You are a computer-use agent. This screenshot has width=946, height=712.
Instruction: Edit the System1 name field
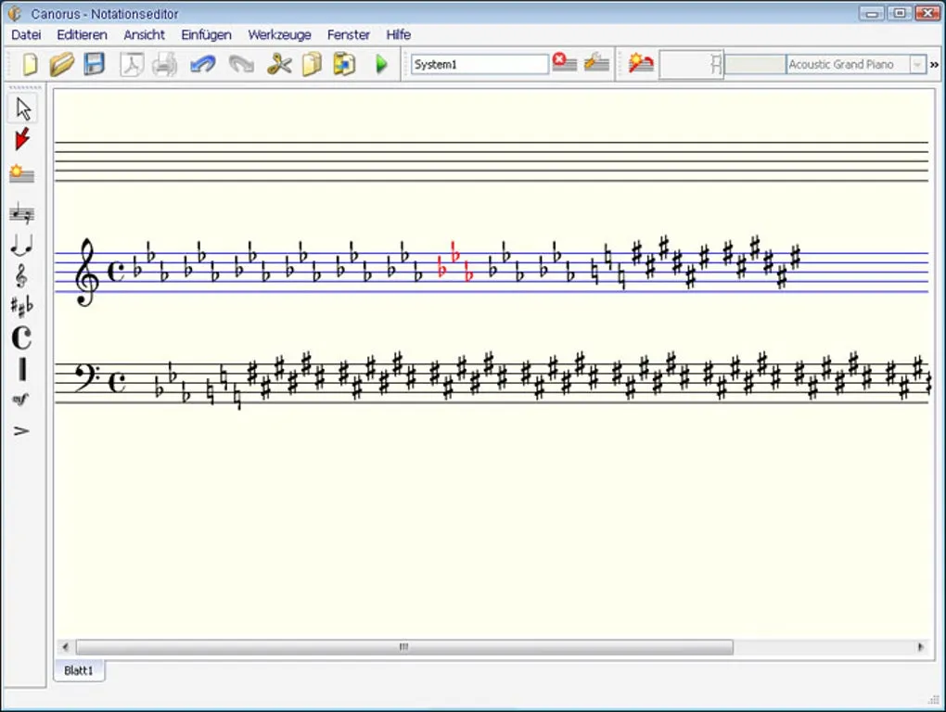click(x=479, y=64)
